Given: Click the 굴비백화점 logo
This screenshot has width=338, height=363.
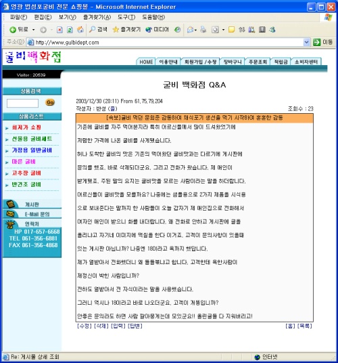Looking at the screenshot, I should [33, 57].
